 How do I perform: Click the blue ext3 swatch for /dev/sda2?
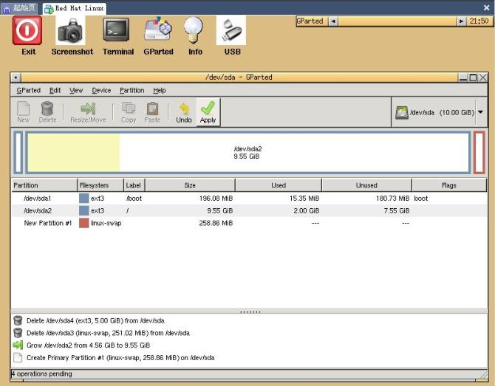point(83,210)
